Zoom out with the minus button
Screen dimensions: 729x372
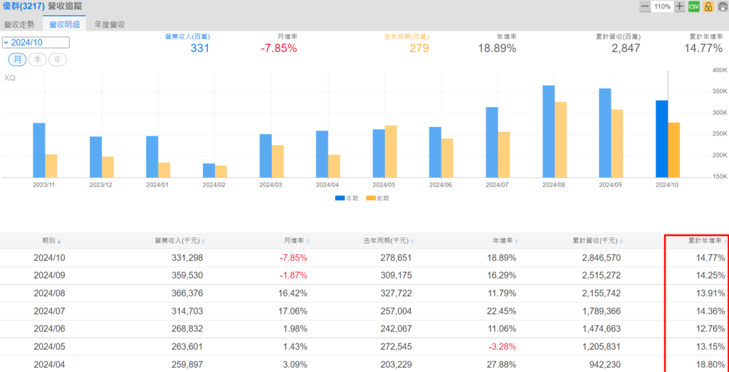pyautogui.click(x=645, y=6)
